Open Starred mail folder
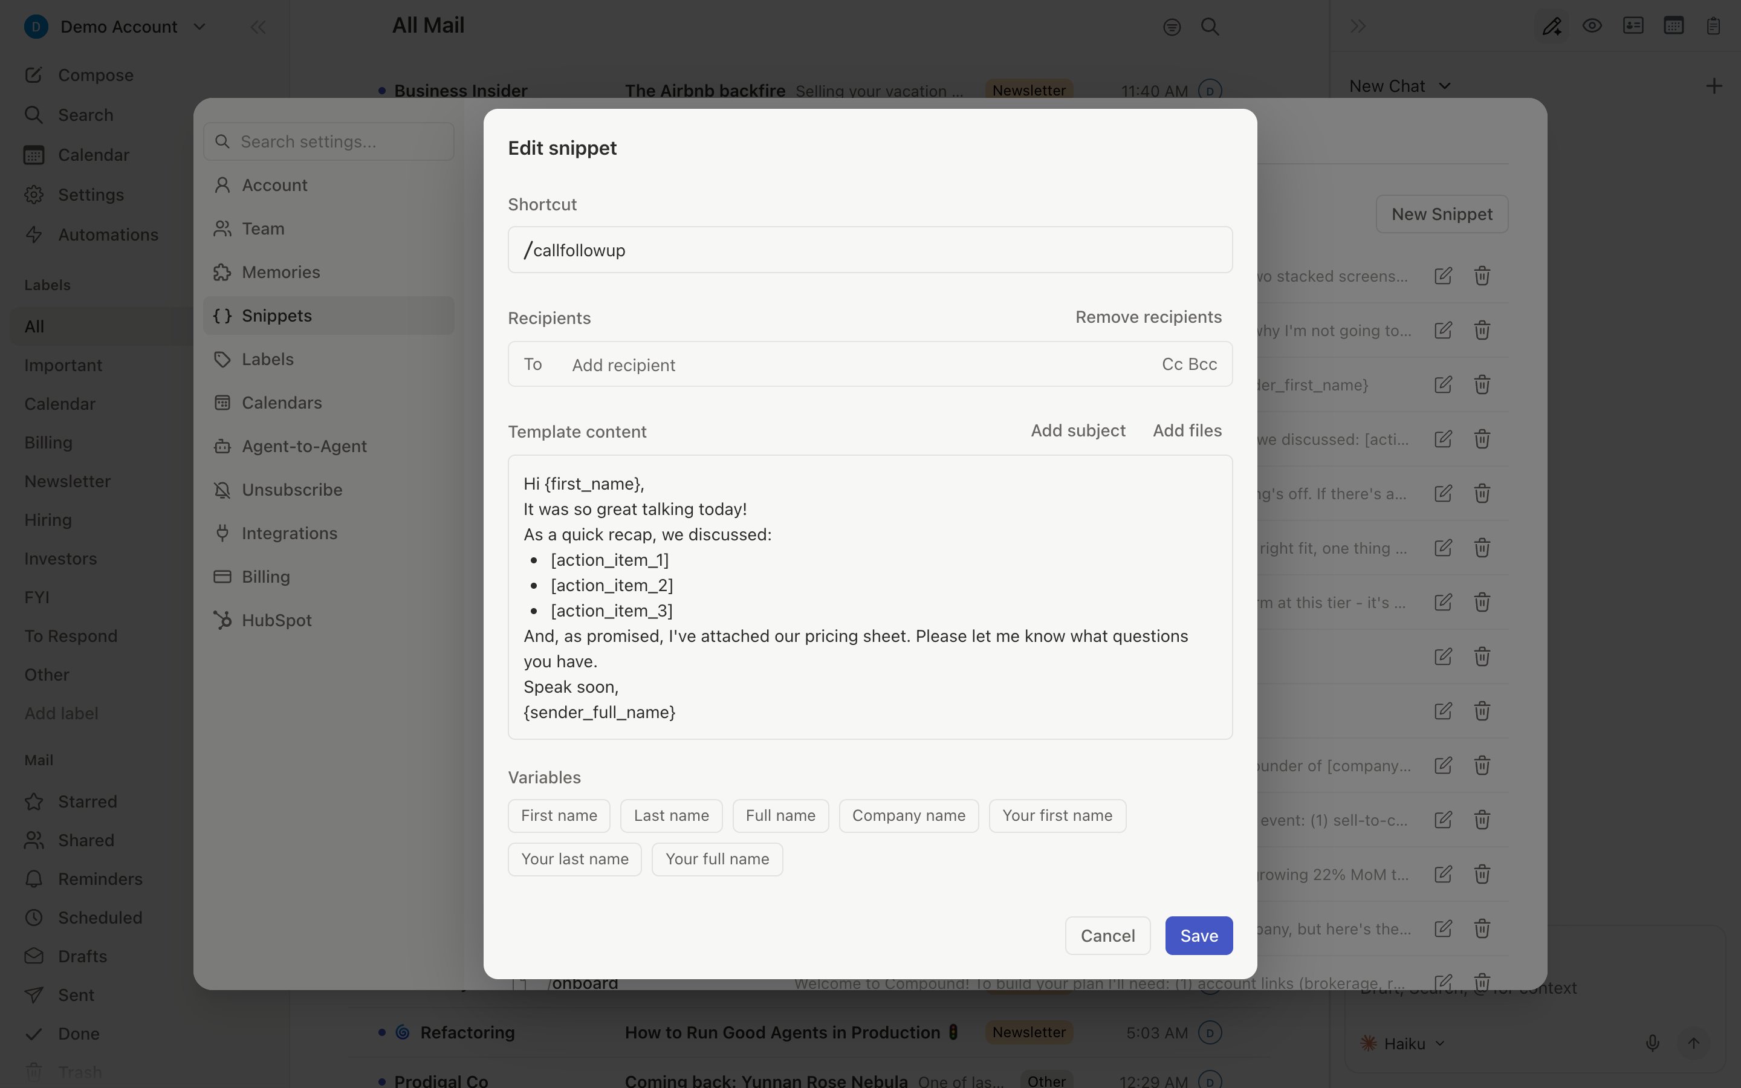Viewport: 1741px width, 1088px height. (71, 801)
